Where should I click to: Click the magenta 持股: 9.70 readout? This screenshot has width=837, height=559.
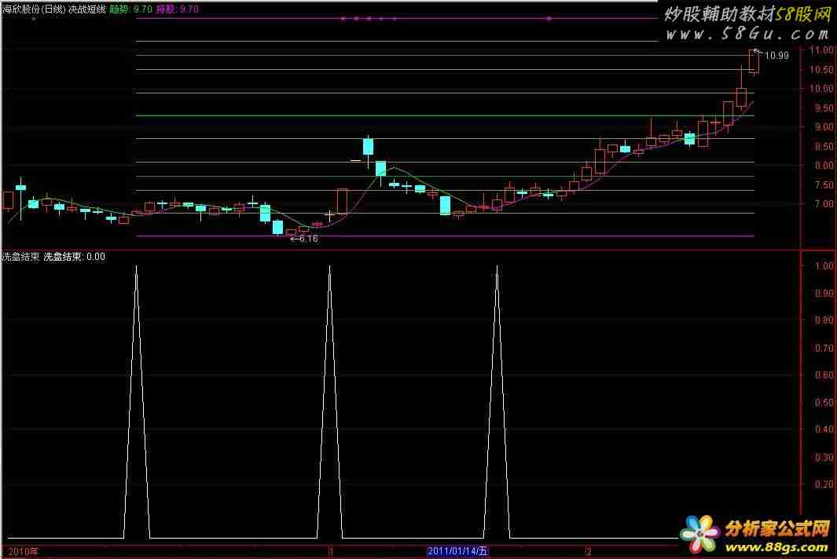177,9
